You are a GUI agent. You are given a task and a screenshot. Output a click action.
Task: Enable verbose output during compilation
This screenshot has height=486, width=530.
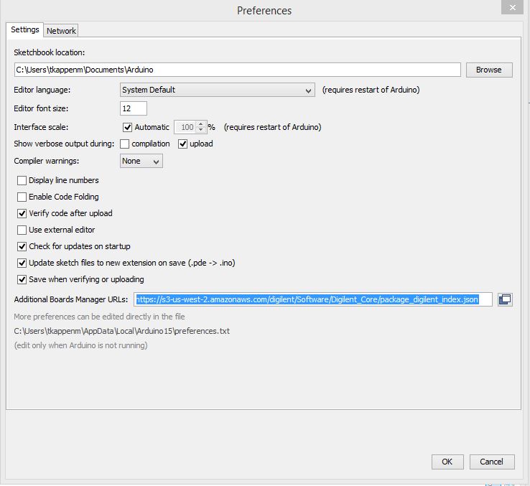click(124, 144)
